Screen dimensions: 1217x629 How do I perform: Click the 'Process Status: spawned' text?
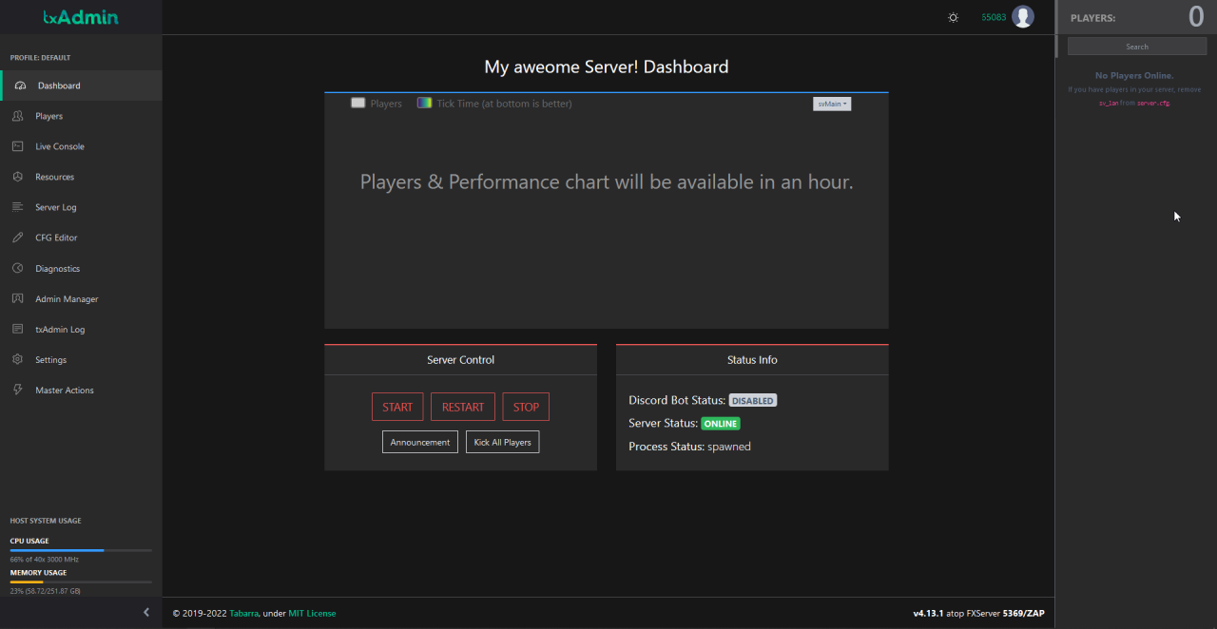689,446
